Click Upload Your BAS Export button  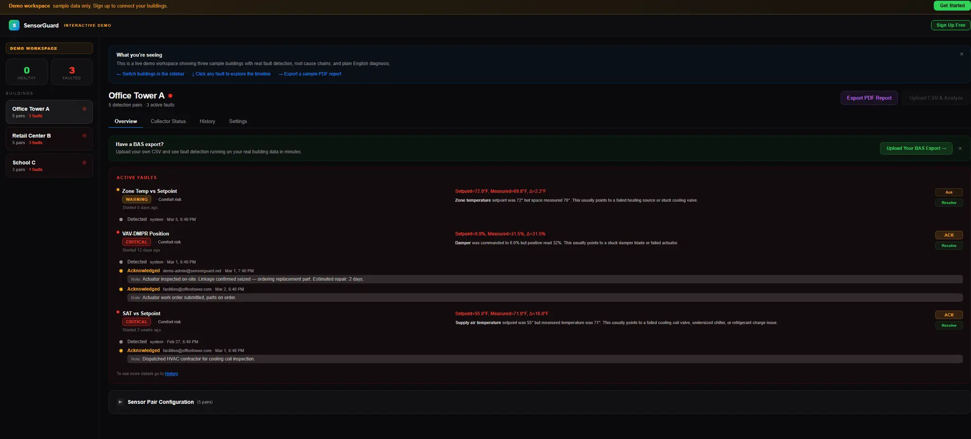click(x=916, y=148)
